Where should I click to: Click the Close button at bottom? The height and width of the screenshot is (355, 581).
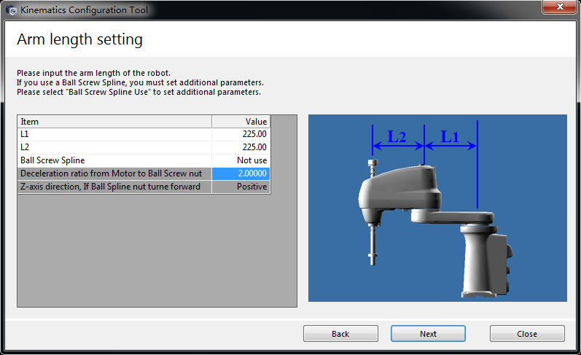tap(527, 334)
